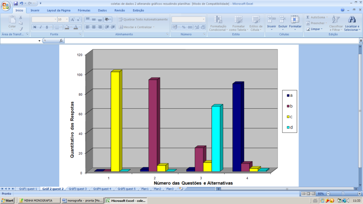363x204 pixels.
Task: Open the Inserir ribbon tab
Action: pyautogui.click(x=35, y=10)
